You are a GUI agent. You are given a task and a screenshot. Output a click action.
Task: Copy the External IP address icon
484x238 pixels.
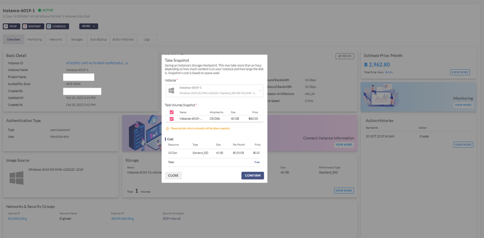(132, 219)
